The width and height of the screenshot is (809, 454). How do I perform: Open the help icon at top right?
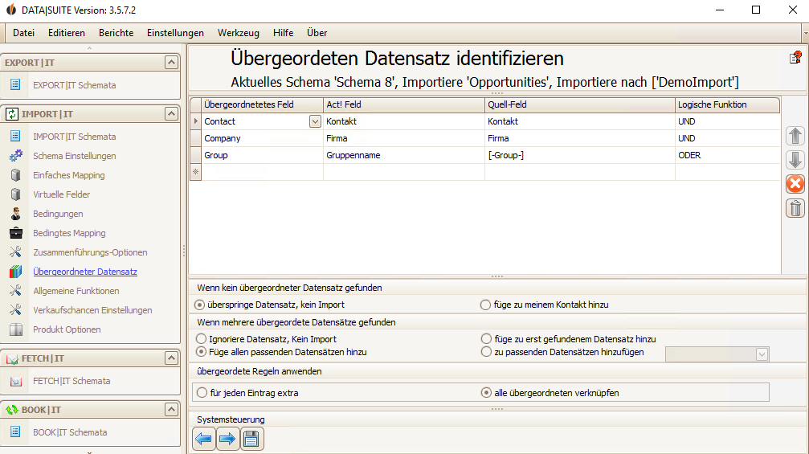795,57
